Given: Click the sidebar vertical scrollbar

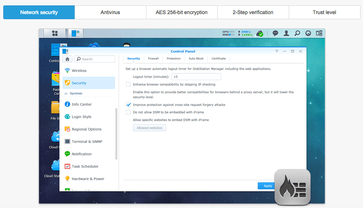Looking at the screenshot, I should pos(116,134).
